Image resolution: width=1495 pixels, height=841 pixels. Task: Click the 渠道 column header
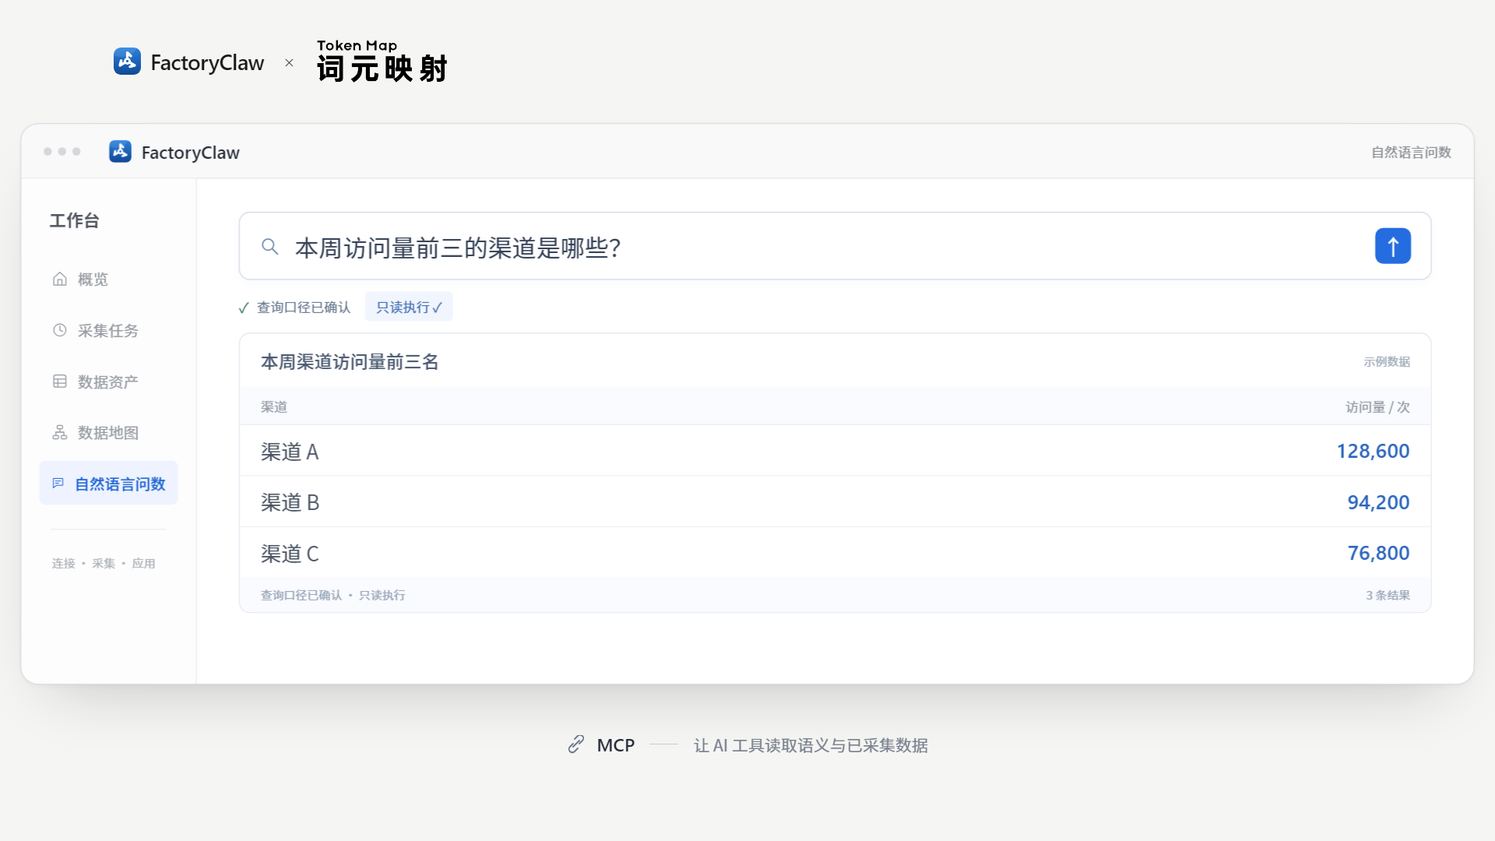click(x=274, y=406)
